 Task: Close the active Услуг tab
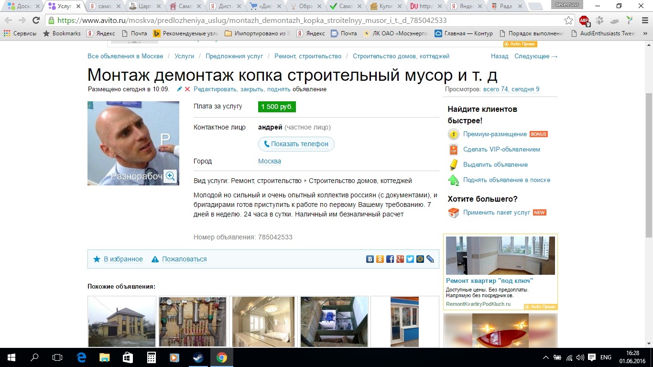pyautogui.click(x=77, y=6)
